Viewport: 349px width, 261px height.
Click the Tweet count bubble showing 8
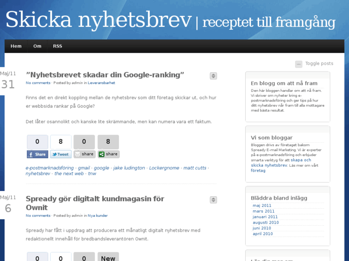[x=61, y=142]
